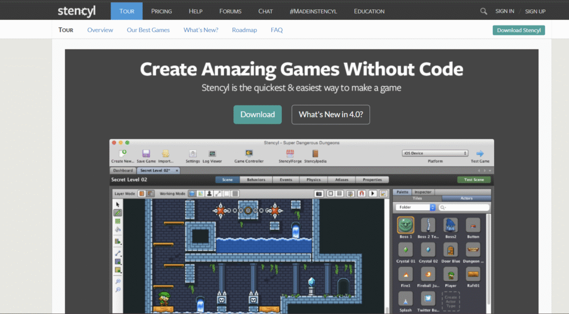
Task: Click the green Download button
Action: 257,114
